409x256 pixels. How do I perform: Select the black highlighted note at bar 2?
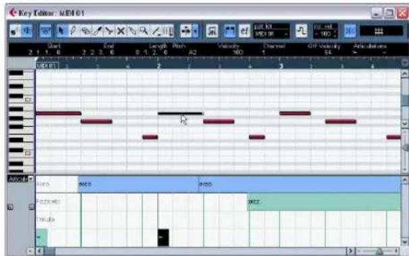click(180, 113)
